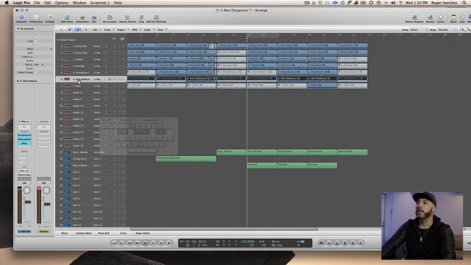This screenshot has width=471, height=265.
Task: Click the duplicate track button beside plus
Action: tap(122, 39)
